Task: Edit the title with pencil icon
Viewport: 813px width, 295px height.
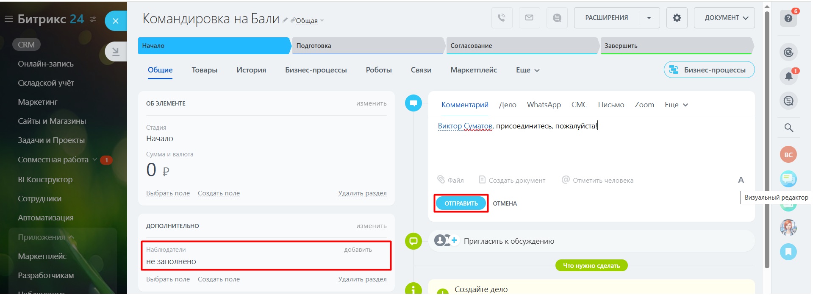Action: pos(285,20)
